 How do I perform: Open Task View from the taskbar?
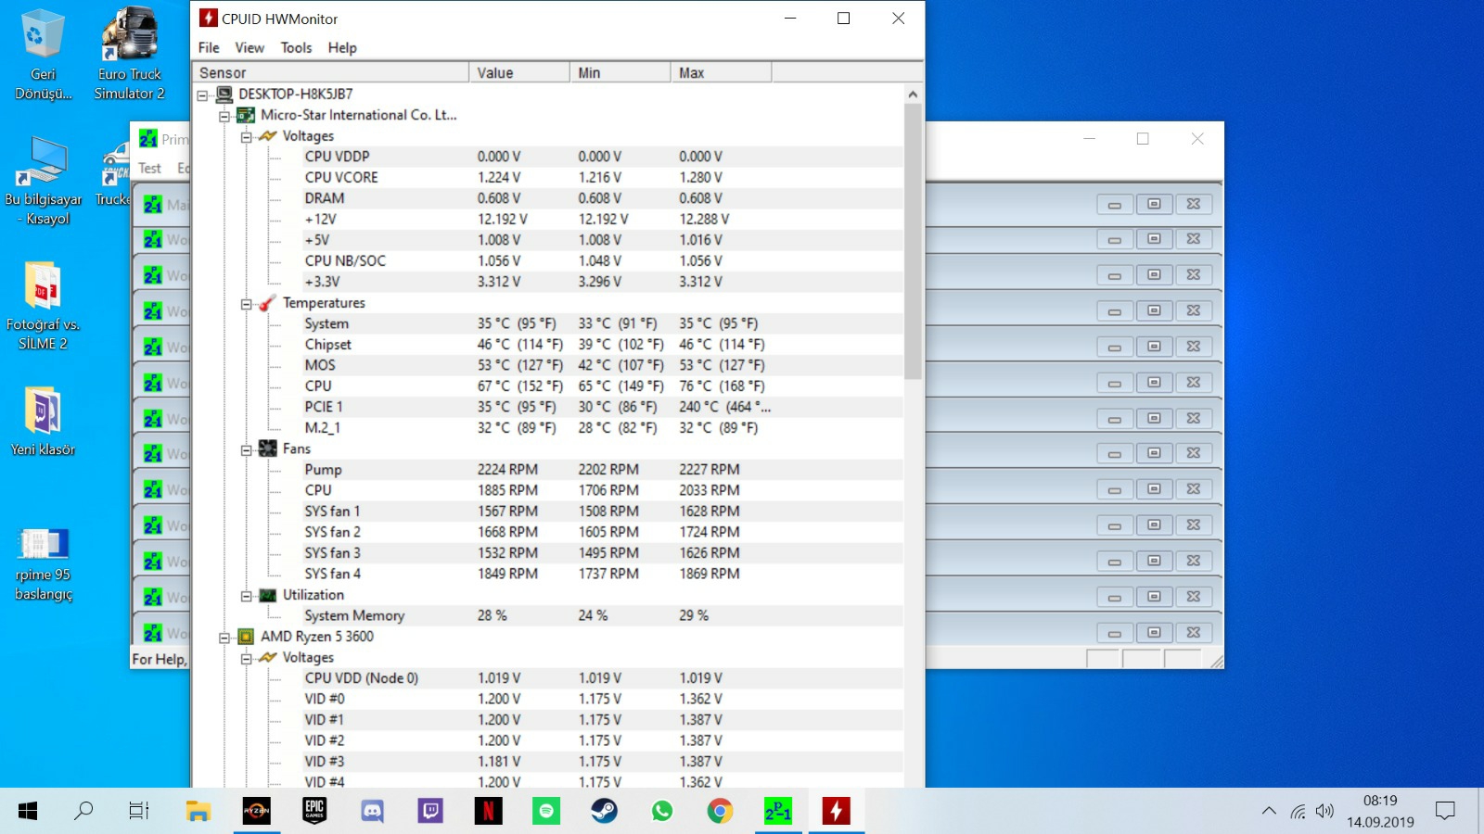coord(139,812)
